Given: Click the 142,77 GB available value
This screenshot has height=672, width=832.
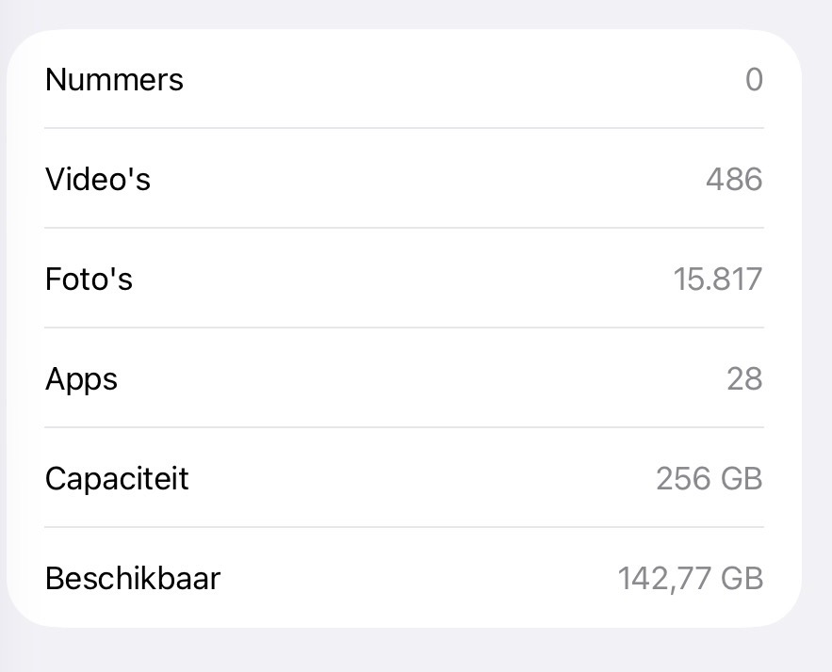Looking at the screenshot, I should point(690,578).
